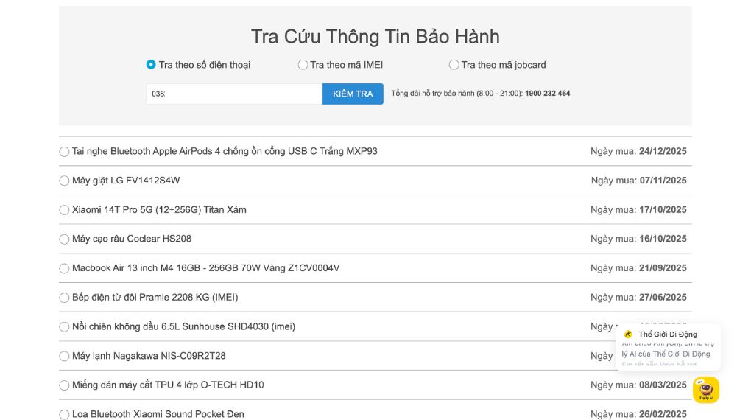Select the Bếp điện từ đôi Pramie radio
751x420 pixels.
[64, 298]
